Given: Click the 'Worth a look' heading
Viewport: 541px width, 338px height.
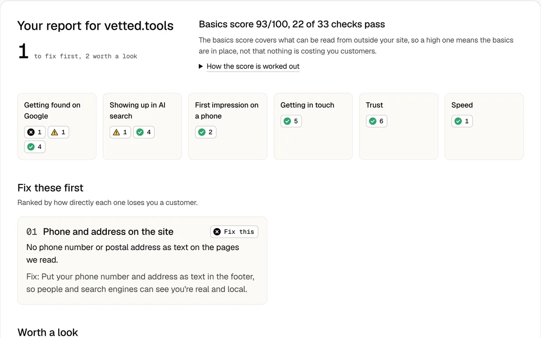Looking at the screenshot, I should pyautogui.click(x=48, y=332).
